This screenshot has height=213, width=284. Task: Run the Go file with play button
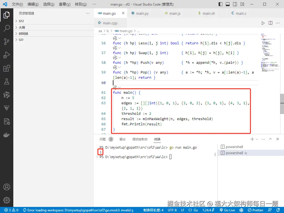click(263, 23)
